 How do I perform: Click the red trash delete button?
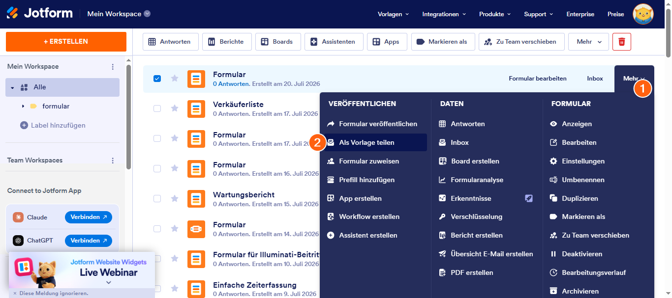tap(622, 42)
